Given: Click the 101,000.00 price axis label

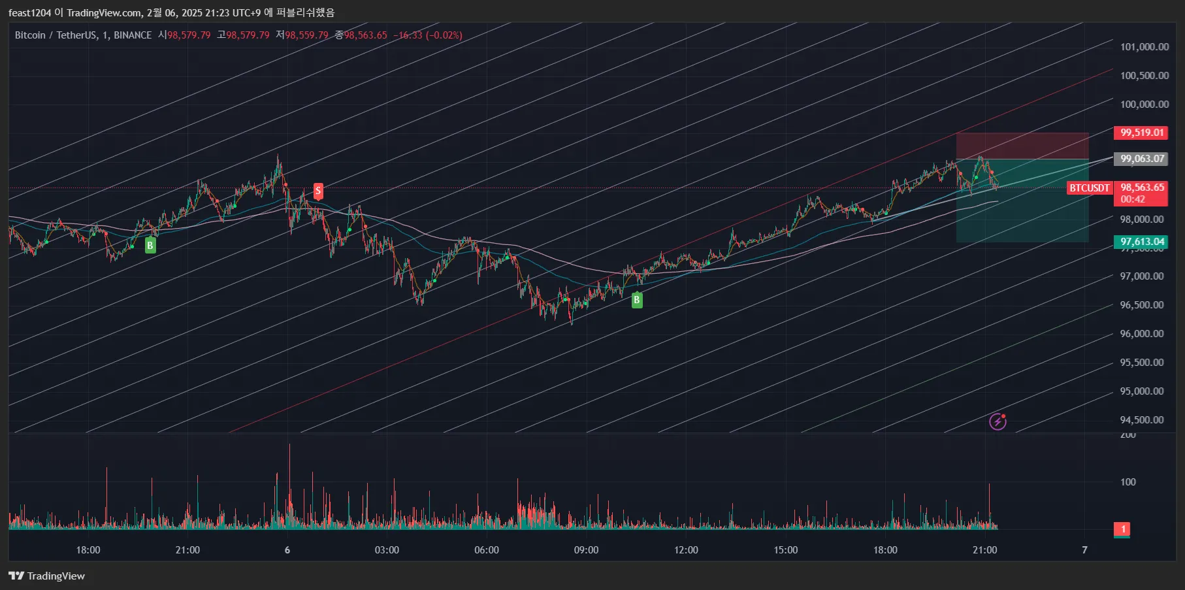Looking at the screenshot, I should tap(1144, 47).
